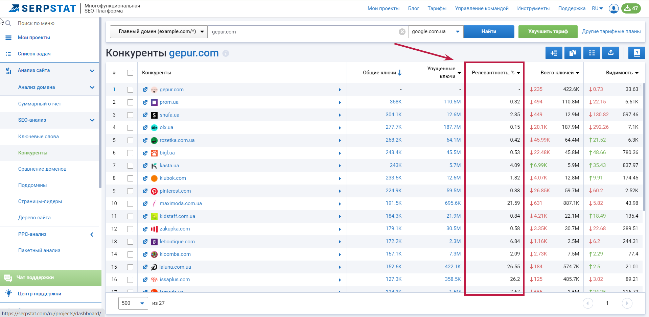Open external link icon for shafa.ua
Image resolution: width=649 pixels, height=317 pixels.
[145, 115]
